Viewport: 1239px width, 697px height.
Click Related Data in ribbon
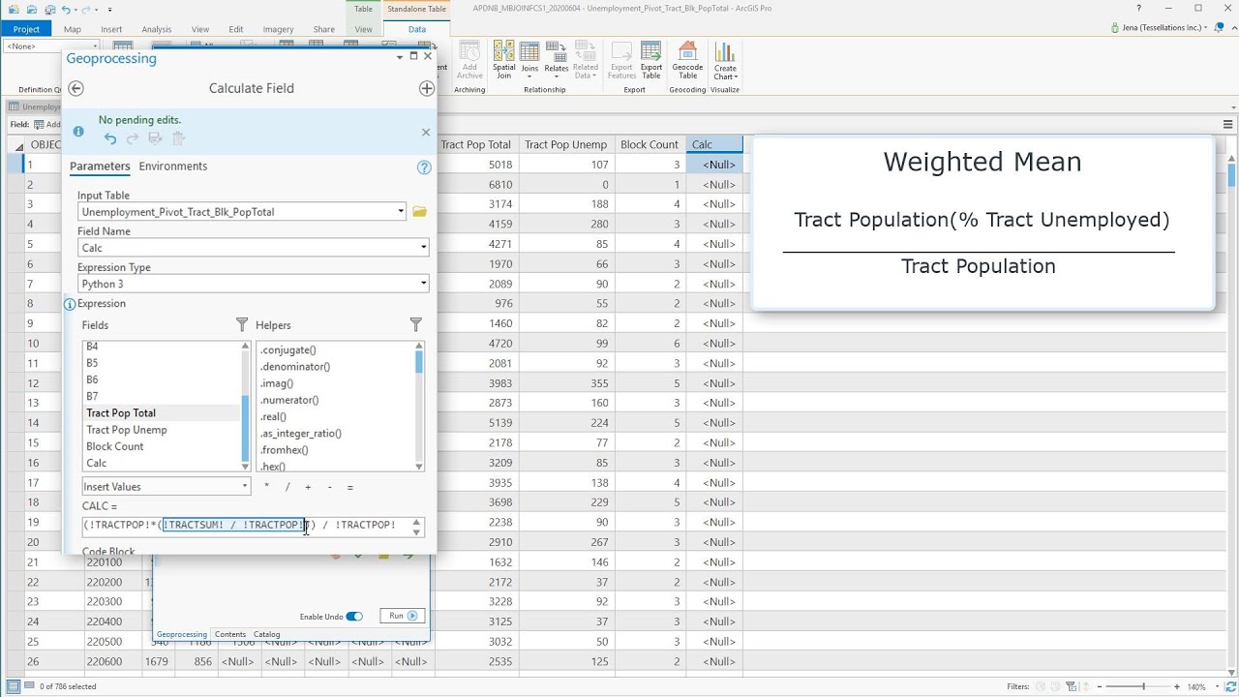click(586, 60)
